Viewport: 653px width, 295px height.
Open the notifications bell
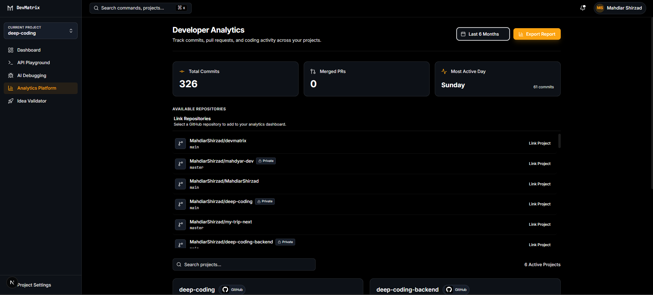pyautogui.click(x=583, y=8)
